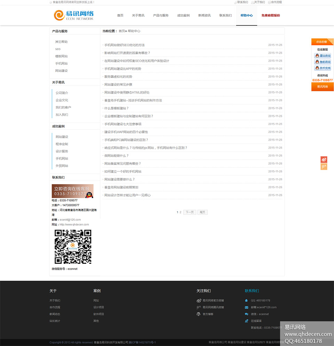Open article 网站设计怎样才能让用户一见倾心
334x346 pixels.
pos(127,195)
